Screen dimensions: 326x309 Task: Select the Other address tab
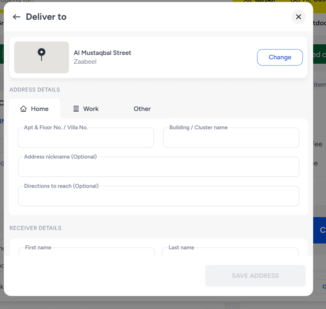[x=142, y=109]
